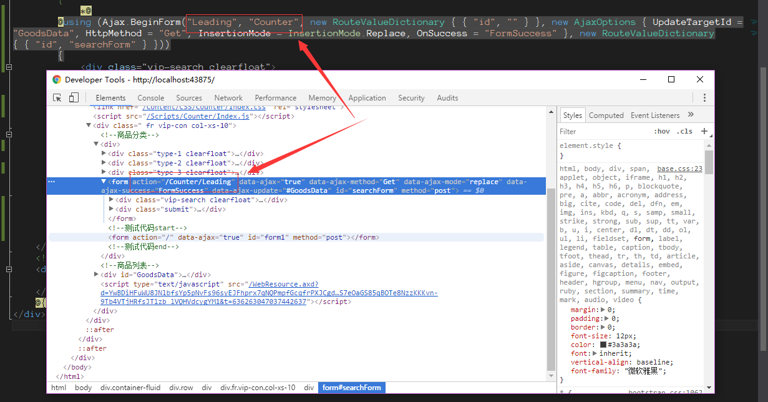
Task: Switch to the Application tab
Action: (367, 98)
